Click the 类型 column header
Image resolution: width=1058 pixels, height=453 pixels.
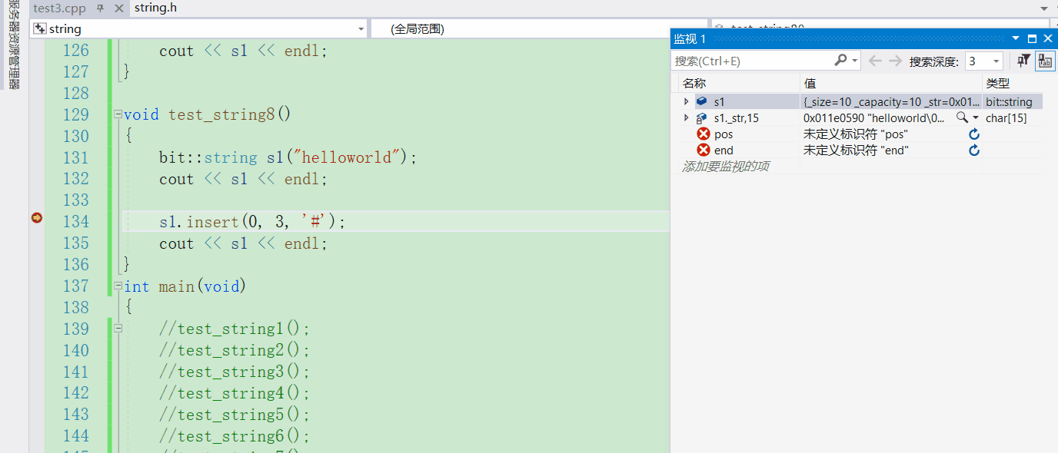pyautogui.click(x=997, y=83)
